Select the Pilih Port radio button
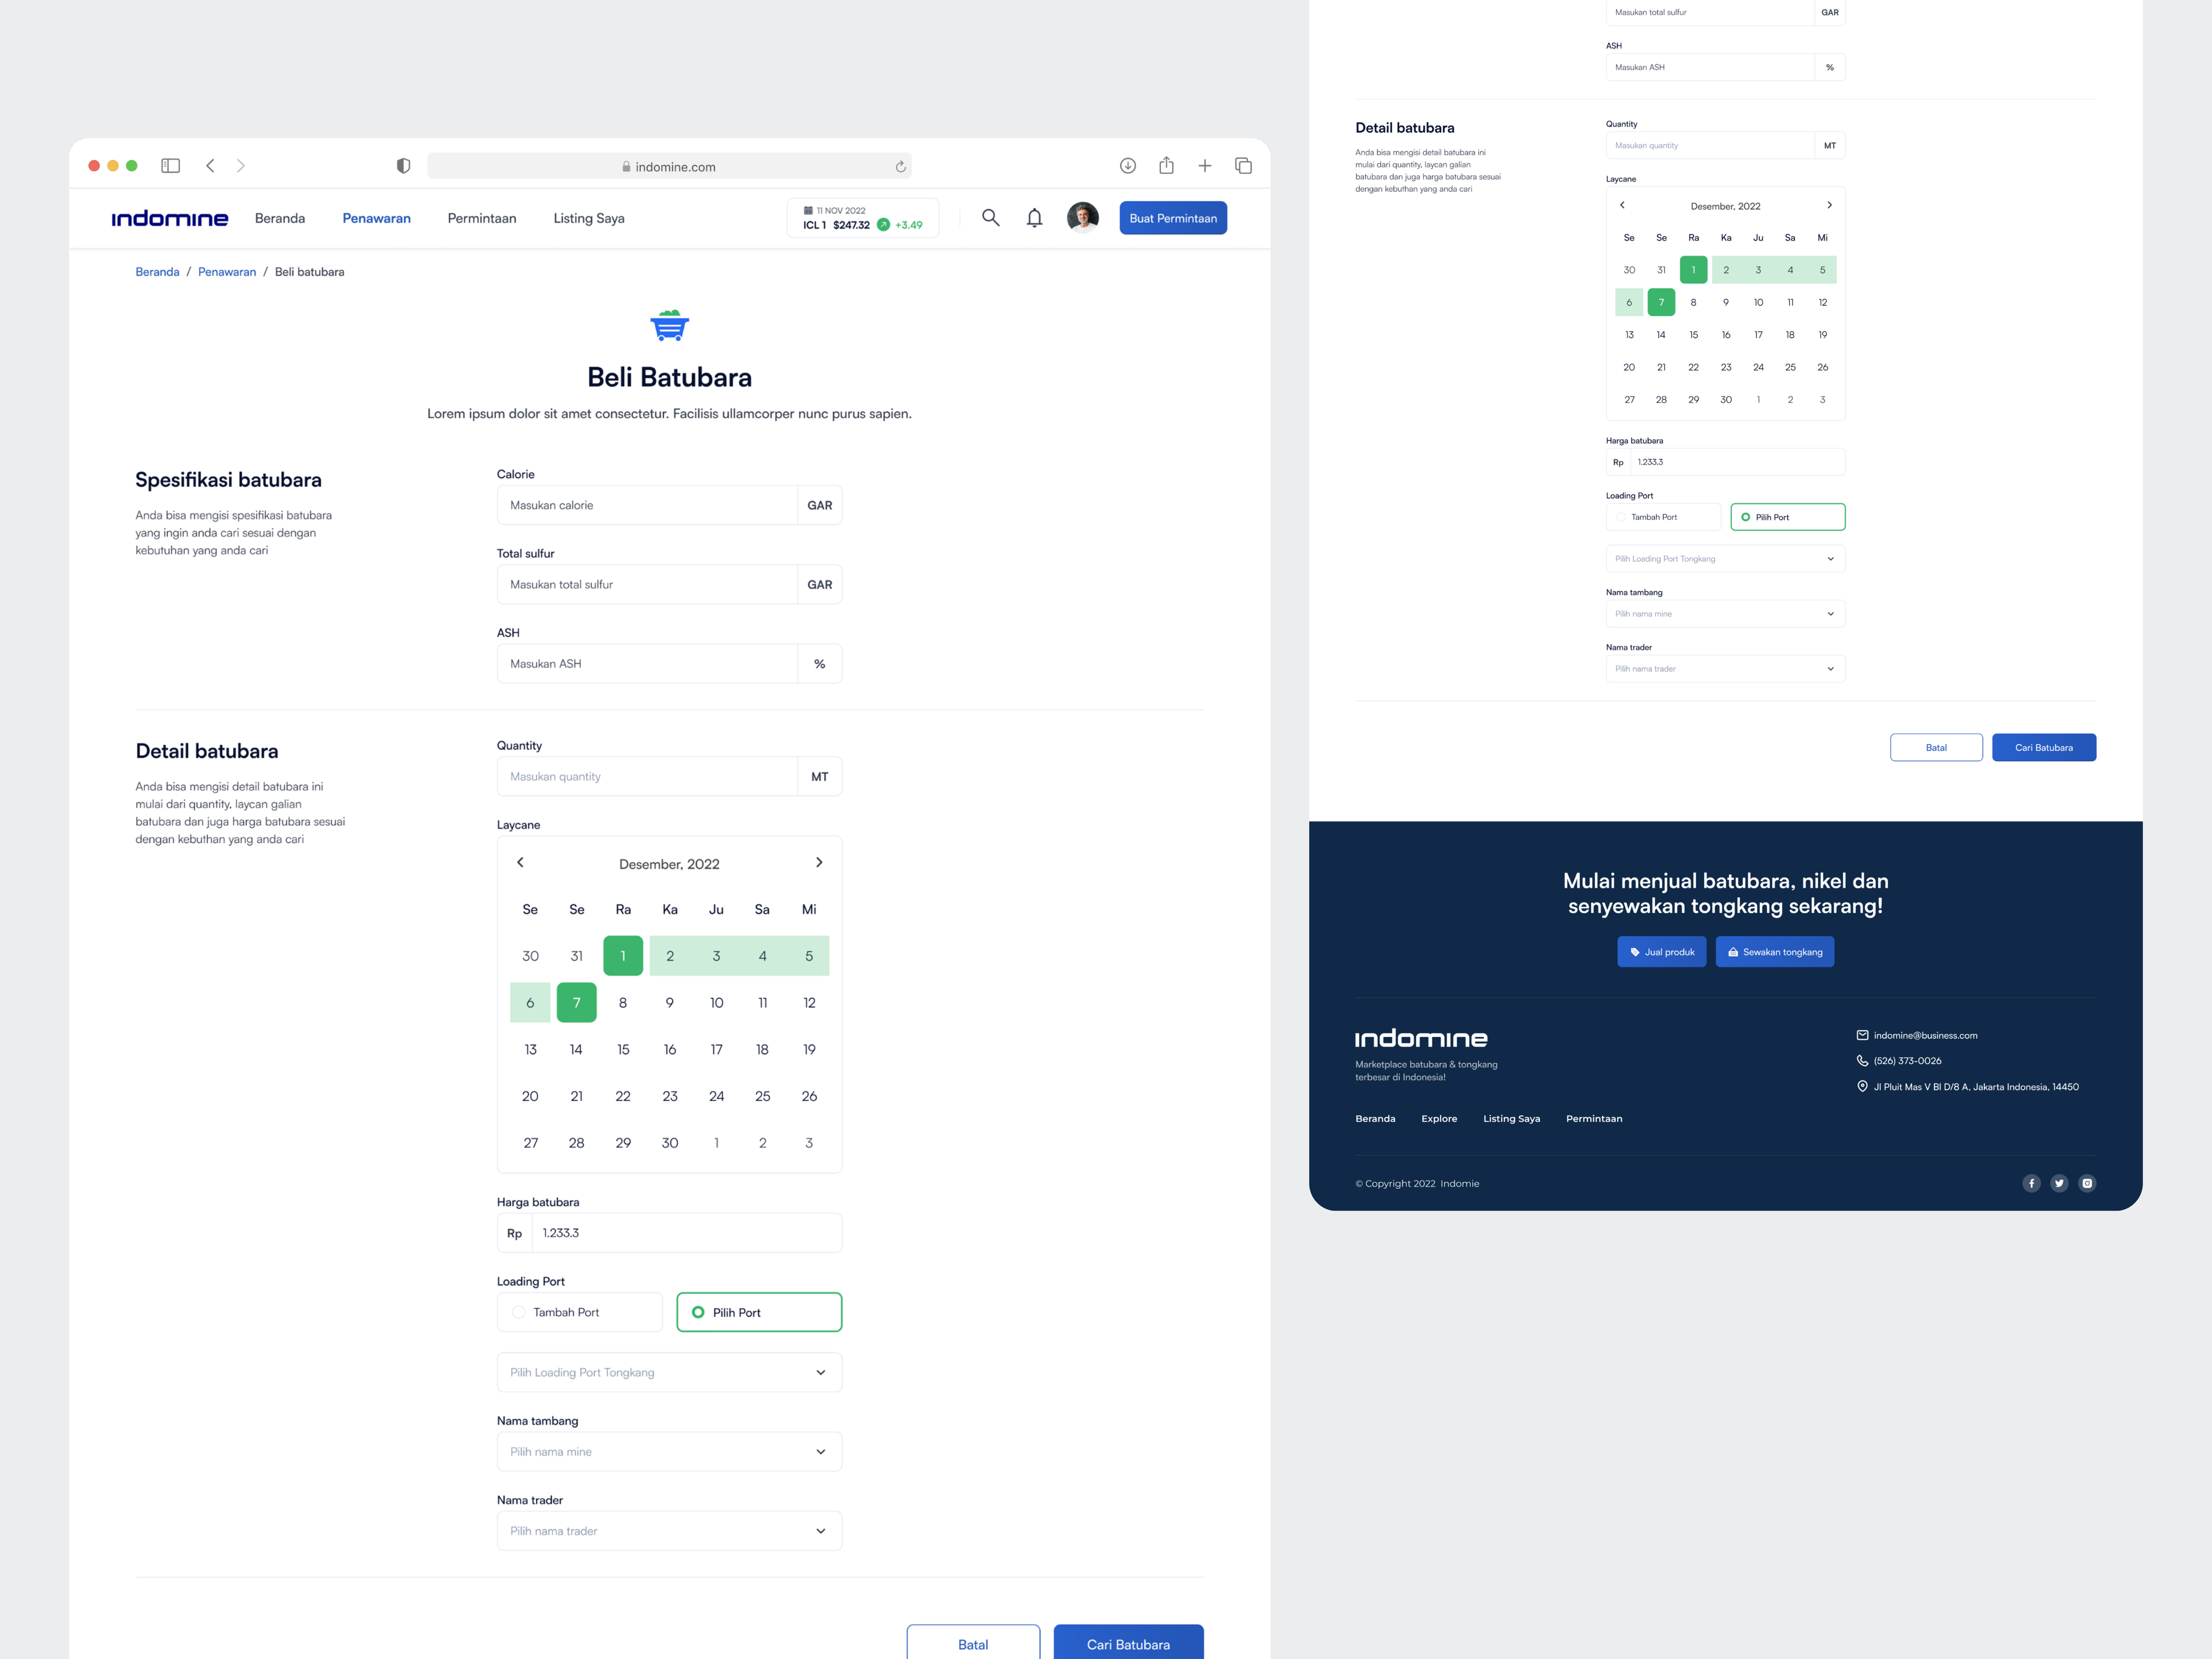Screen dimensions: 2212x1659 [x=698, y=1312]
